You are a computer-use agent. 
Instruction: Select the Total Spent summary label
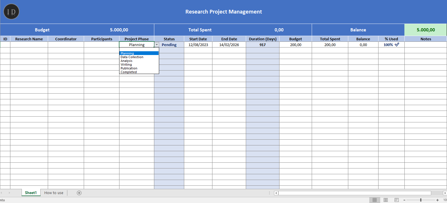coord(200,30)
